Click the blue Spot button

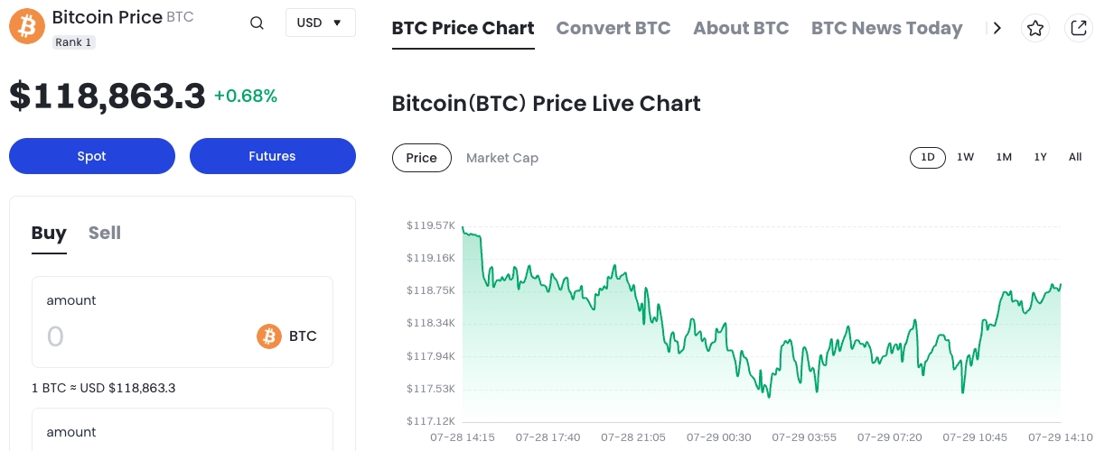click(x=92, y=156)
